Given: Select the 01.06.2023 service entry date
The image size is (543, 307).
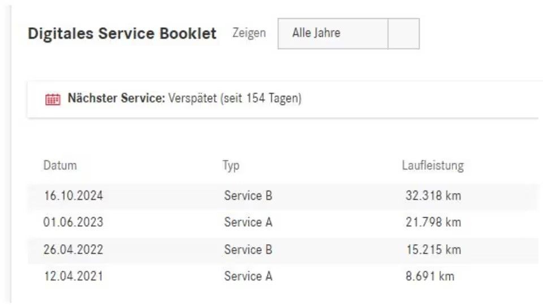Looking at the screenshot, I should pyautogui.click(x=74, y=222).
